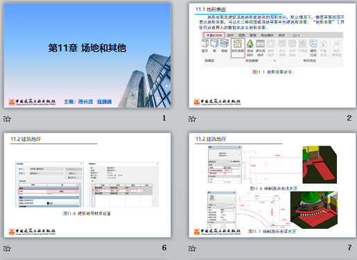This screenshot has height=260, width=357.
Task: Select slide 7 thumbnail with 图11.6 caption
Action: tap(272, 185)
